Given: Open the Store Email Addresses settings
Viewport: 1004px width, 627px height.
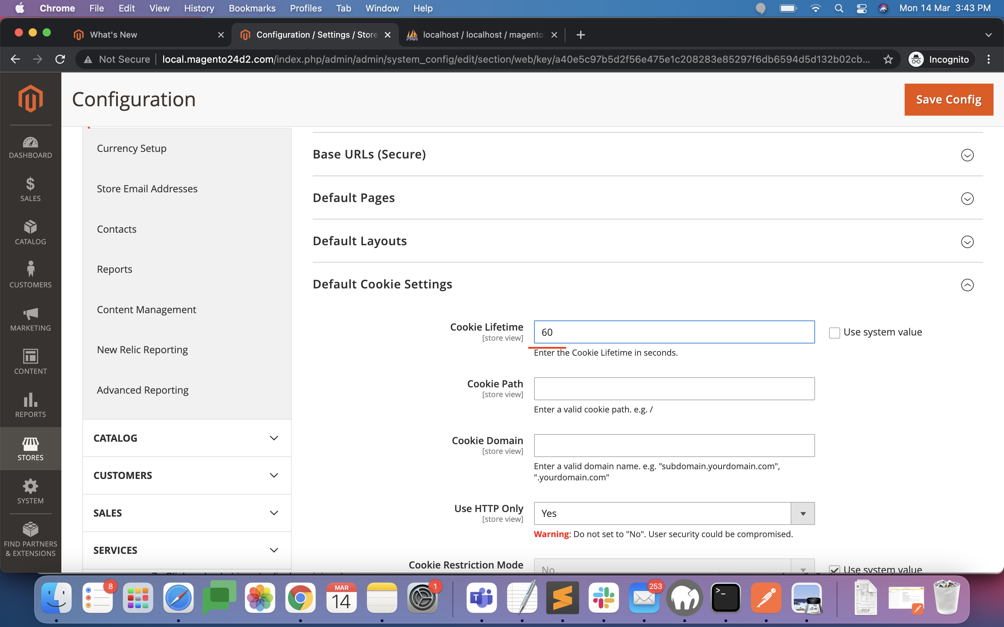Looking at the screenshot, I should click(x=147, y=189).
